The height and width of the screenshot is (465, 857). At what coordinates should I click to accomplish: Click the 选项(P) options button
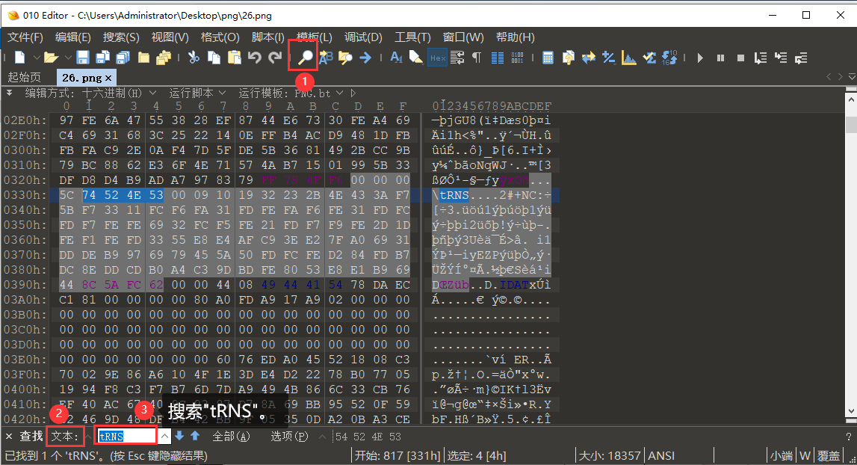[289, 436]
